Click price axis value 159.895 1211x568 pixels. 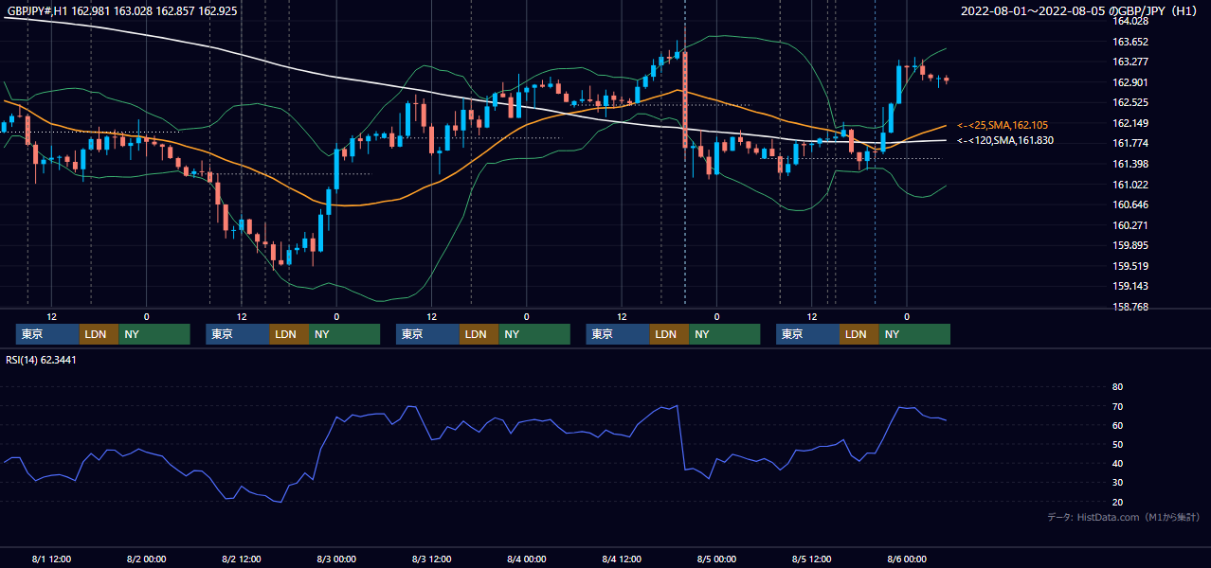1130,246
